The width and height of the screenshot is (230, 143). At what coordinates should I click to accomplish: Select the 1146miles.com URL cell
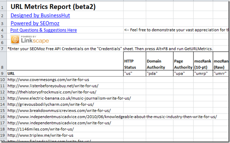click(65, 129)
